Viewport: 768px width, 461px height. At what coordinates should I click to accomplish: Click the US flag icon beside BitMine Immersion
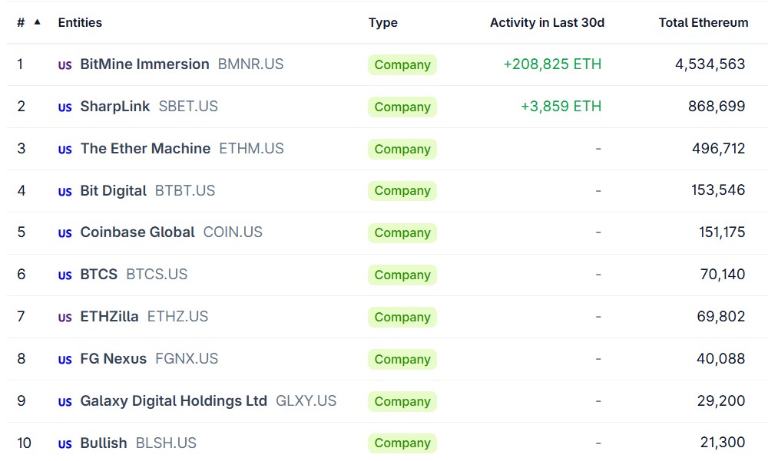(65, 64)
